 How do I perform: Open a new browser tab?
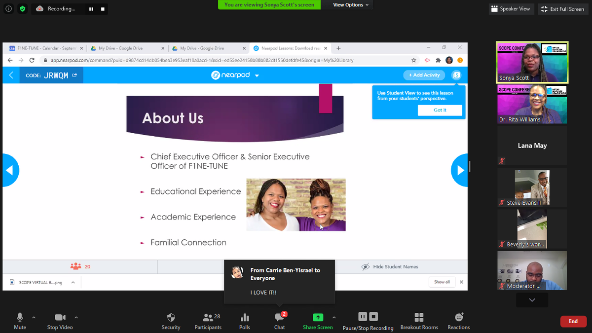pyautogui.click(x=338, y=48)
